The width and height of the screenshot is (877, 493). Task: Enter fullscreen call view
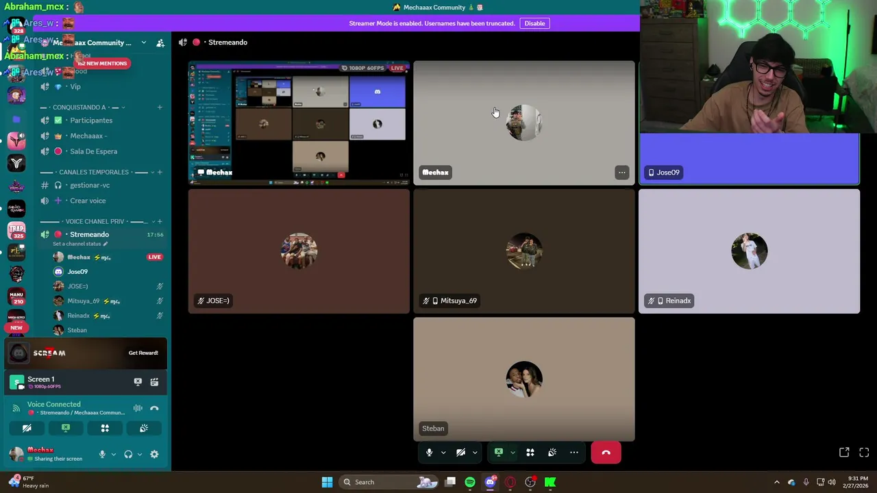864,453
